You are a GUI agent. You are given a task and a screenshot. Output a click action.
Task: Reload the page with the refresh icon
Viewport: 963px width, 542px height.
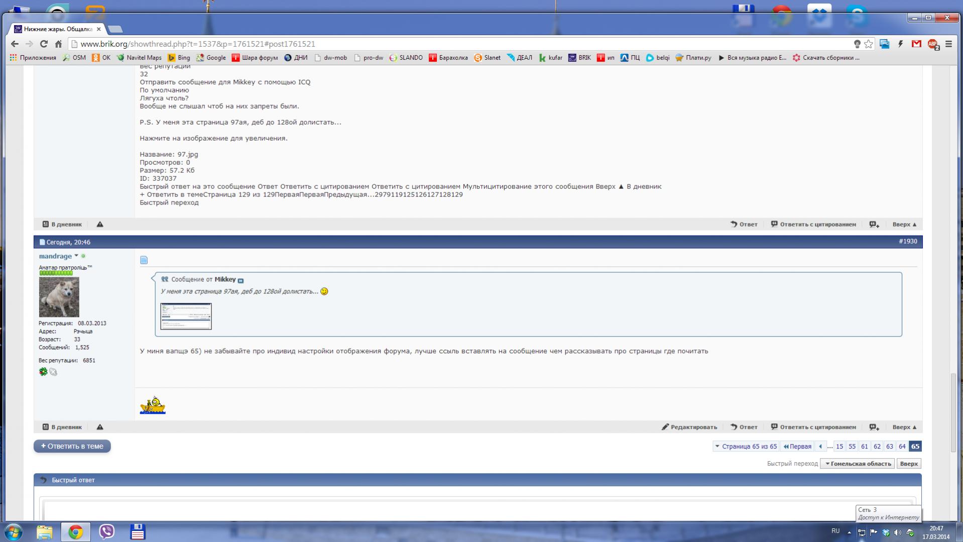[x=44, y=44]
